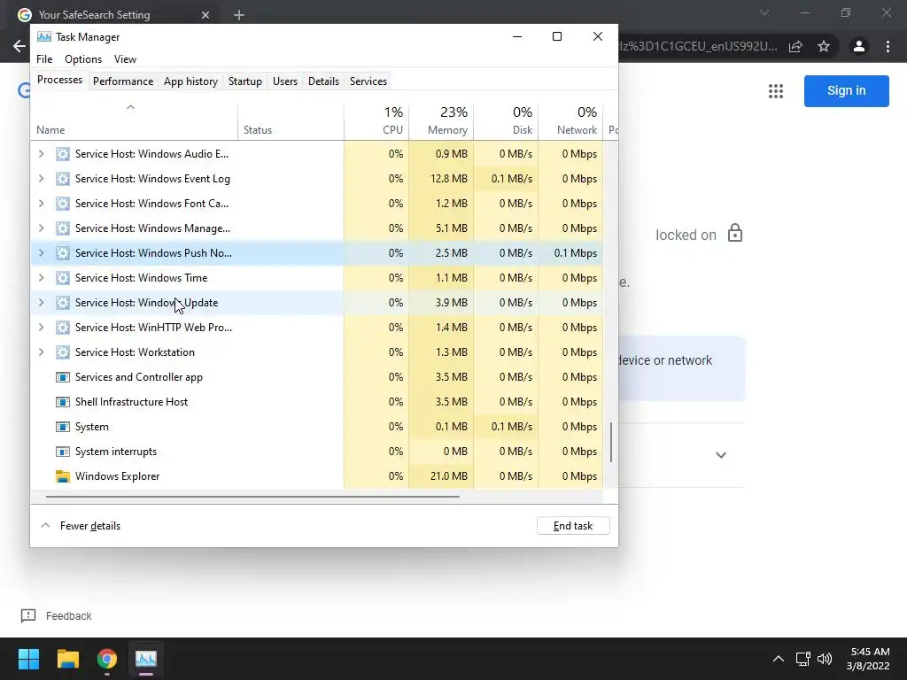The image size is (907, 680).
Task: Click the Task Manager title bar icon
Action: coord(44,36)
